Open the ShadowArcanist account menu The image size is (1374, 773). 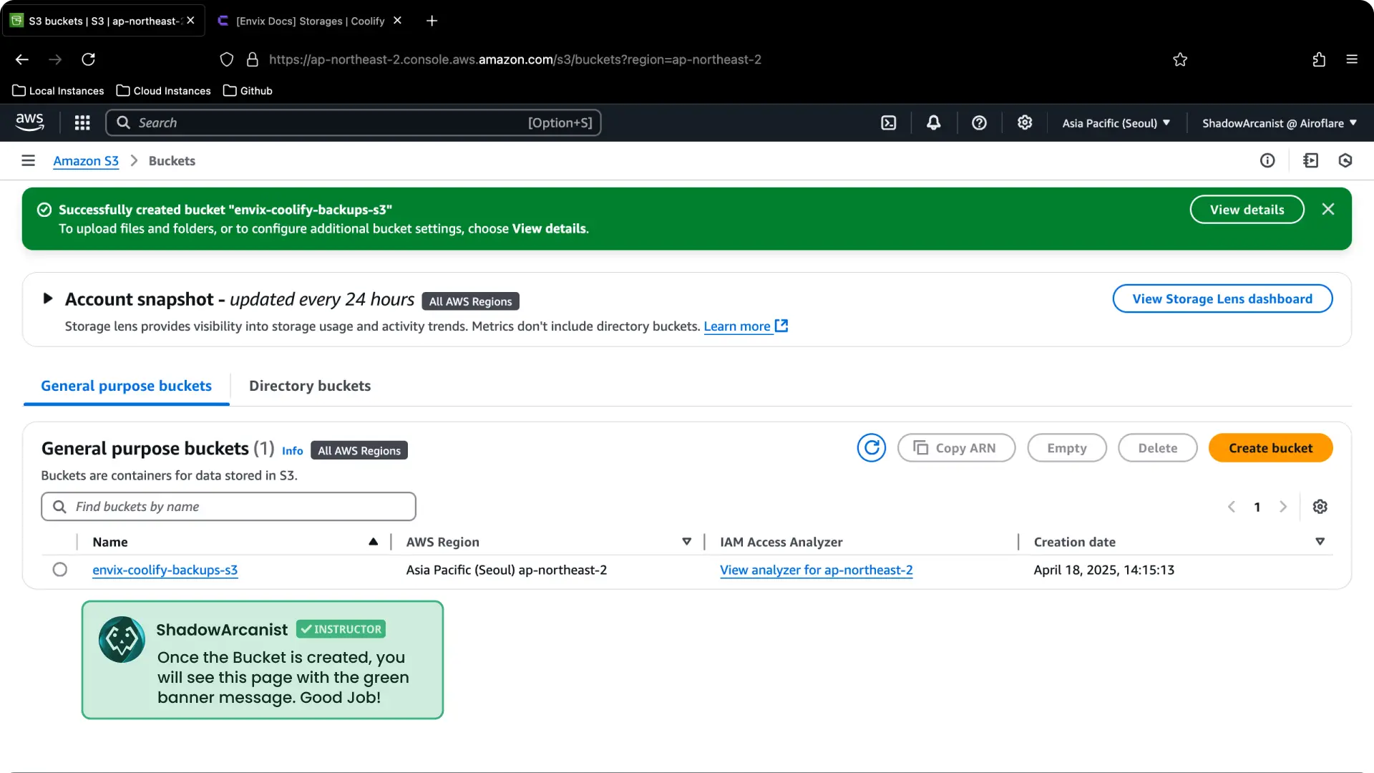tap(1279, 122)
